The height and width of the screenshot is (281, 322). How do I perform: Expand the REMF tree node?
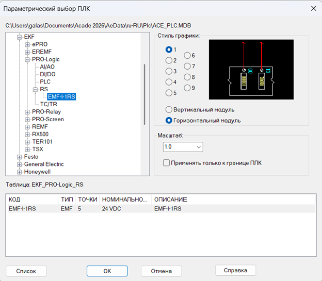pos(27,127)
